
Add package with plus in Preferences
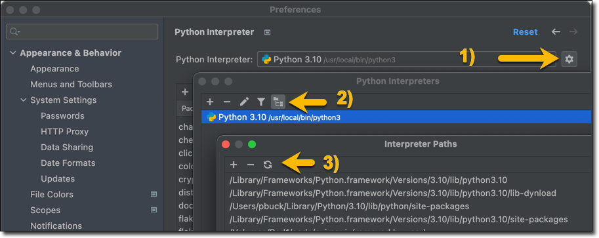tap(185, 92)
